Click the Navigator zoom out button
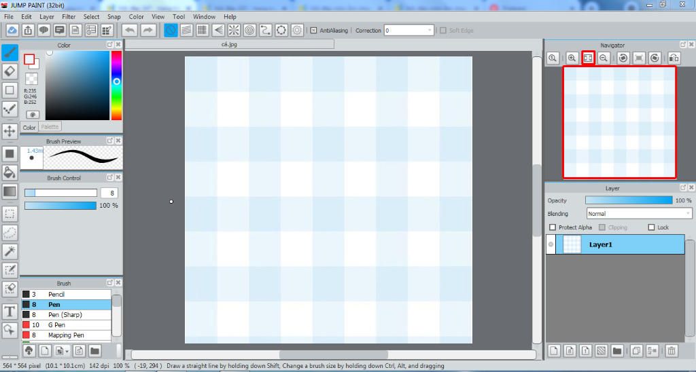 pyautogui.click(x=604, y=58)
